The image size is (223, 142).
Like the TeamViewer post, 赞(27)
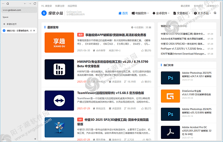click(x=146, y=109)
